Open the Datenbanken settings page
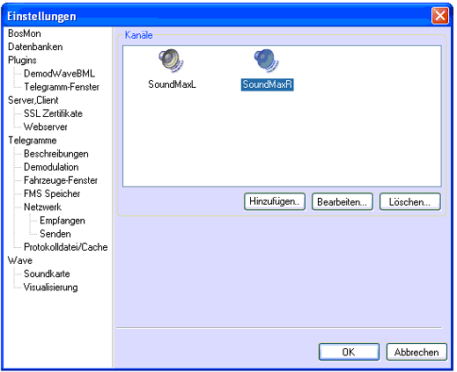 click(35, 47)
